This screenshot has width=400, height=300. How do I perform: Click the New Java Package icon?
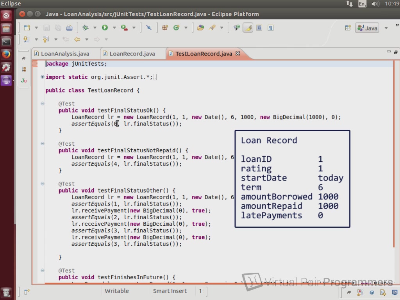click(x=165, y=28)
